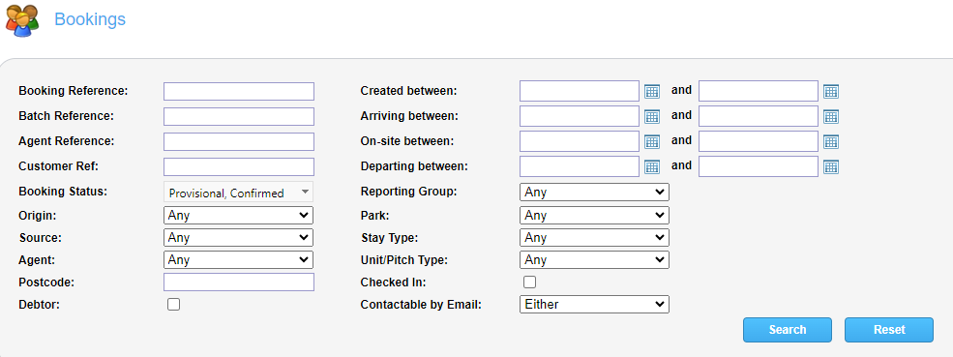Expand the Reporting Group dropdown
The height and width of the screenshot is (357, 953).
(594, 193)
